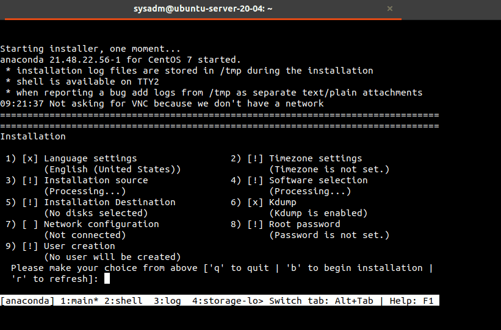Click the 'b' to begin installation text

coord(355,268)
